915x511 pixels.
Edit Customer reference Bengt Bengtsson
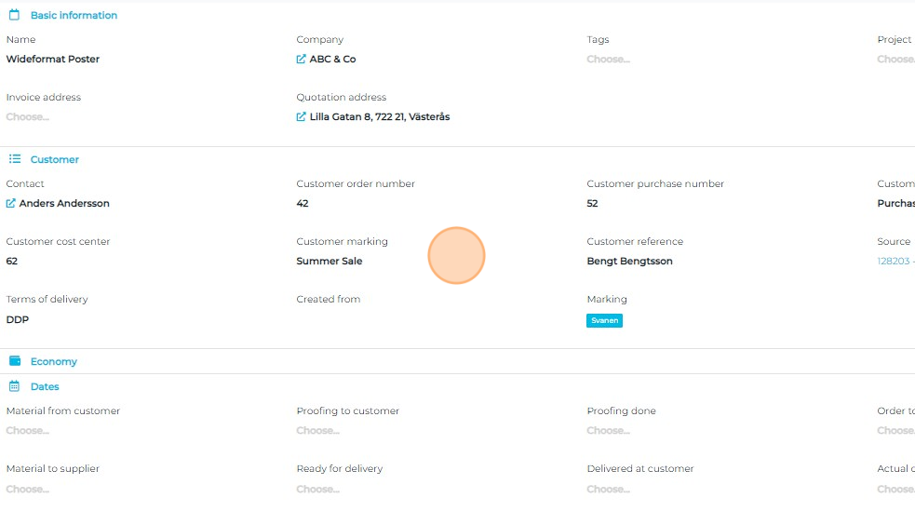point(629,262)
